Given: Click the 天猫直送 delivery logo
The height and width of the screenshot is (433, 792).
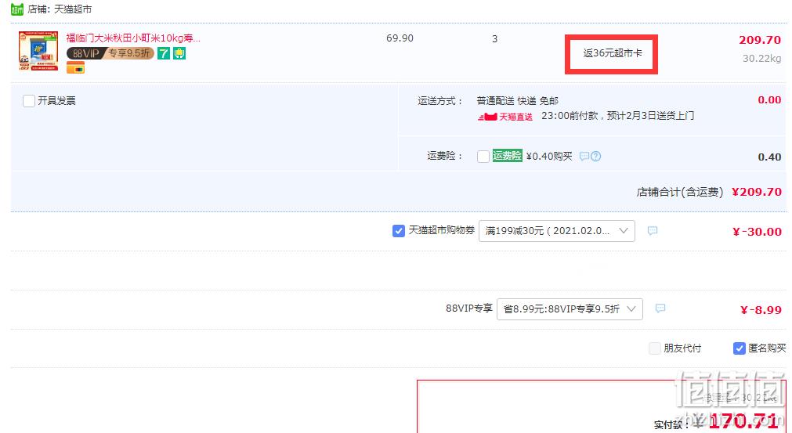Looking at the screenshot, I should (505, 117).
